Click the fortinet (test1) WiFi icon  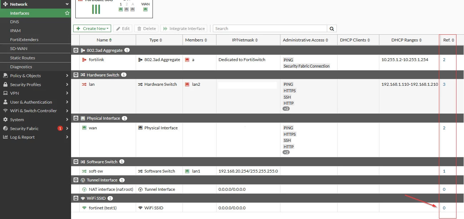(84, 208)
